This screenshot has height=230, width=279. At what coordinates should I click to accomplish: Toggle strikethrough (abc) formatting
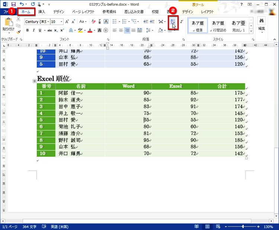pos(49,31)
